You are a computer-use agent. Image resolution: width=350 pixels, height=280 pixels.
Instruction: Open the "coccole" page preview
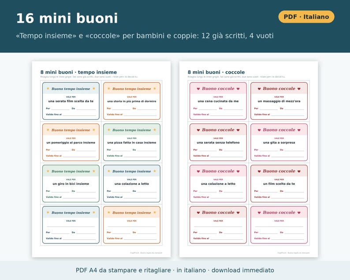(249, 159)
